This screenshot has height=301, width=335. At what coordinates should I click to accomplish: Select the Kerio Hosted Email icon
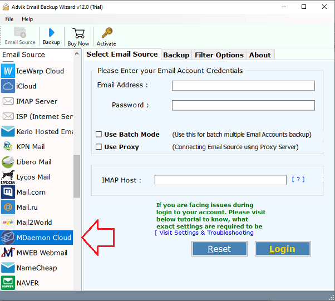tap(8, 131)
